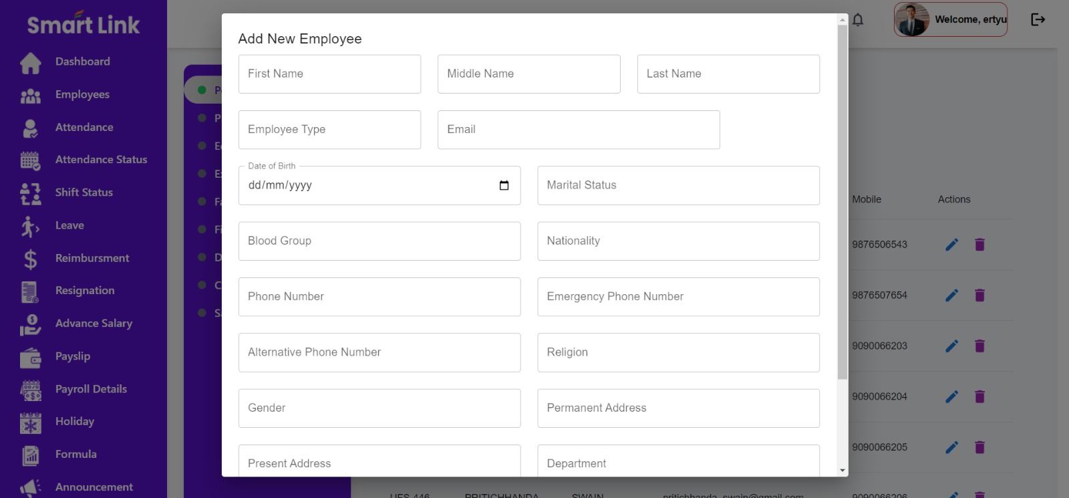The height and width of the screenshot is (498, 1069).
Task: Open the Employees menu item
Action: tap(82, 94)
